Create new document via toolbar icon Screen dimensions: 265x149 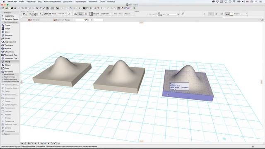[x=3, y=8]
